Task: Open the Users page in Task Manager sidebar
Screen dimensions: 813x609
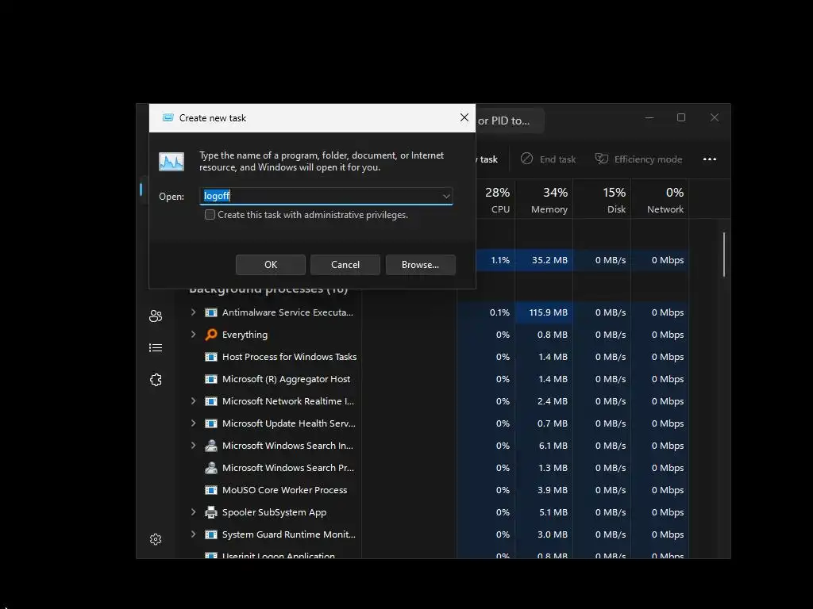Action: pos(156,316)
